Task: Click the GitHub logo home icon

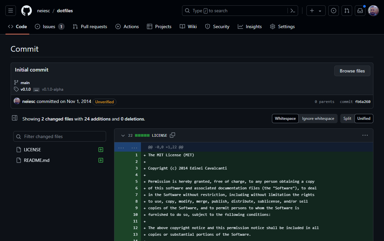Action: click(27, 11)
